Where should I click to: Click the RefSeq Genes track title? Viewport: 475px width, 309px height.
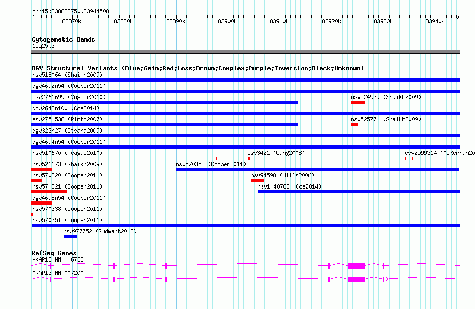coord(54,253)
